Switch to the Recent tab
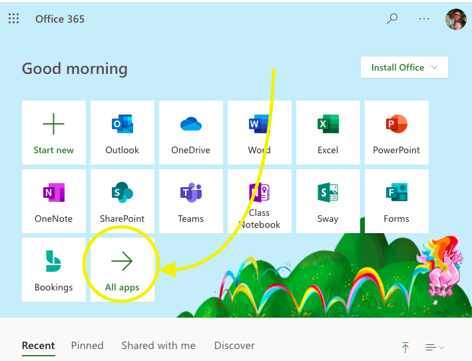The width and height of the screenshot is (472, 361). coord(38,345)
